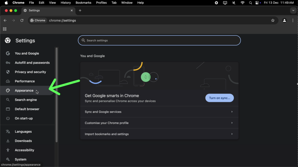This screenshot has width=298, height=167.
Task: Go back with the back arrow
Action: coord(5,21)
